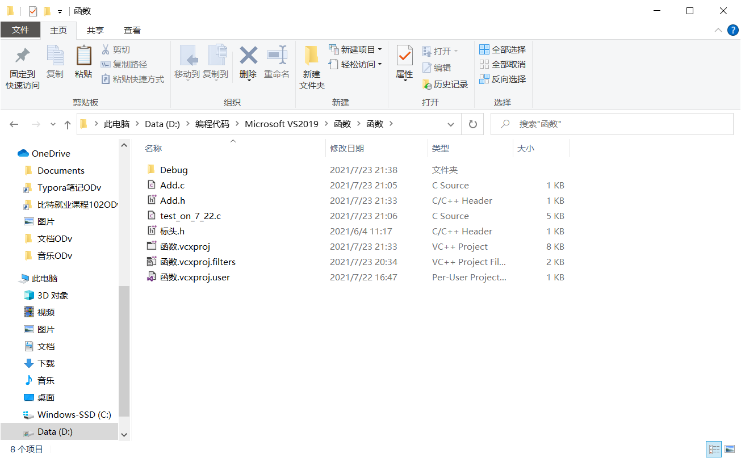Go up one folder level arrow
This screenshot has height=458, width=741.
click(68, 124)
